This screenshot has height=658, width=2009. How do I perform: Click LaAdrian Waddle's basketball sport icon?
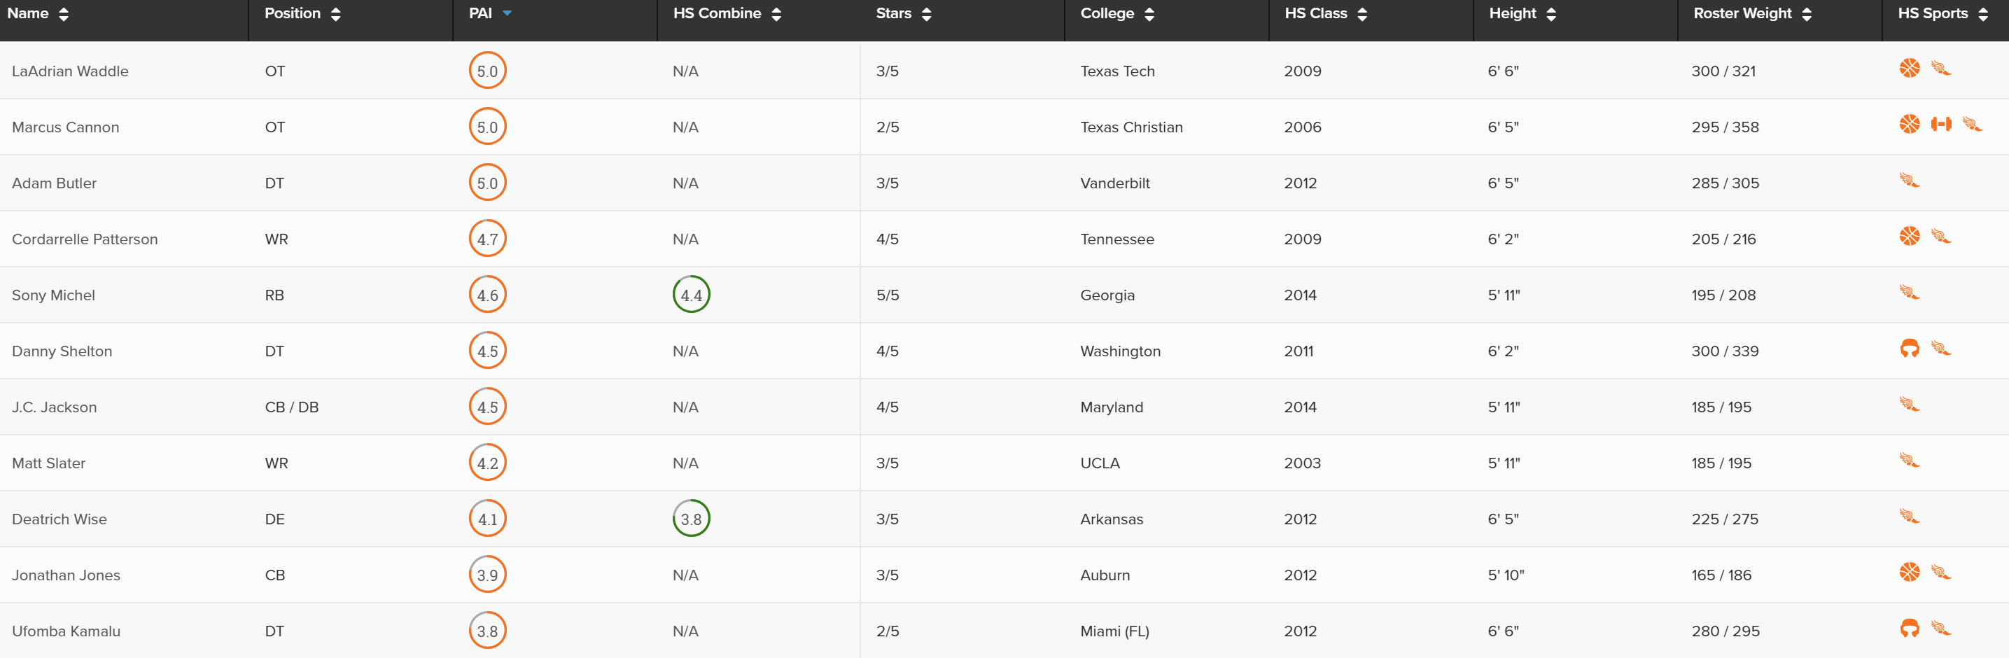(x=1909, y=69)
